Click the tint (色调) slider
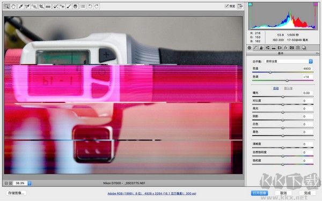The image size is (322, 201). point(283,80)
